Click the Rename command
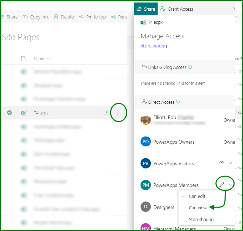Viewport: 243px width, 231px height. pos(119,17)
